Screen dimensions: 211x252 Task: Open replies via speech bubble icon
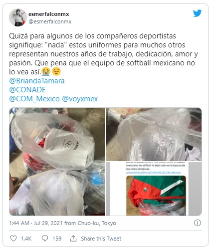(x=45, y=239)
